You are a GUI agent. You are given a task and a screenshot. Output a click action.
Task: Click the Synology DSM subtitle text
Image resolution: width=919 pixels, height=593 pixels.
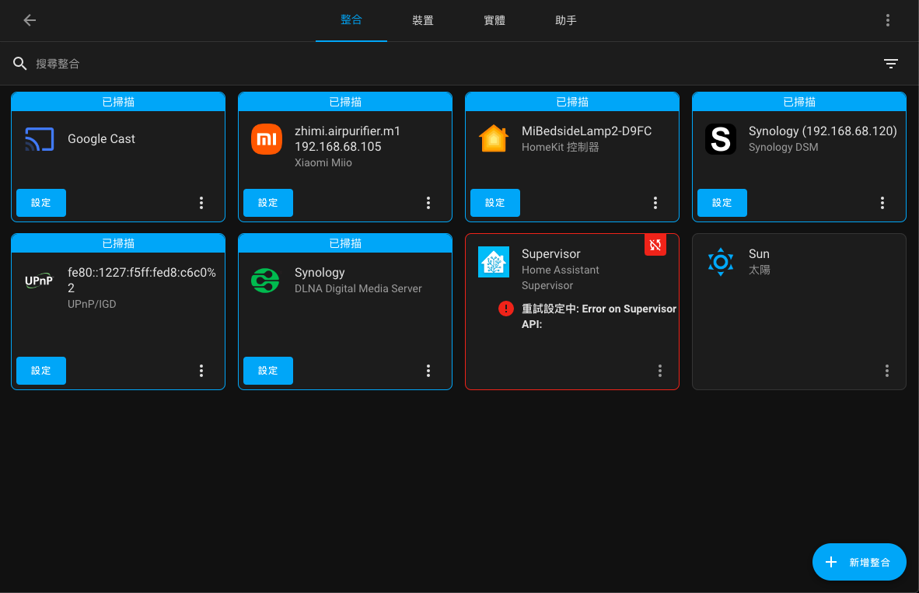783,147
